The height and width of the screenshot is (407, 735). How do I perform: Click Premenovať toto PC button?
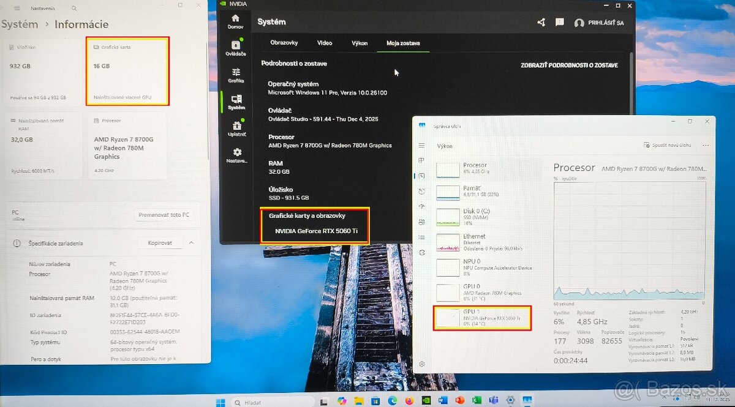pyautogui.click(x=164, y=215)
